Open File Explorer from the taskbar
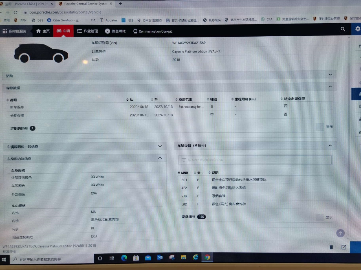Image resolution: width=361 pixels, height=270 pixels. tap(183, 257)
